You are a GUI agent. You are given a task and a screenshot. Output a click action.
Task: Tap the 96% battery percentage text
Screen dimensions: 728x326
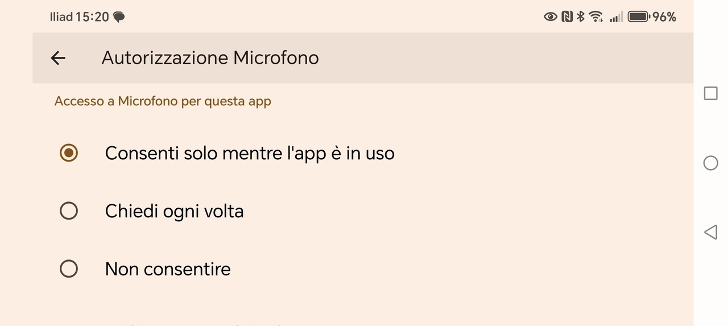click(664, 17)
